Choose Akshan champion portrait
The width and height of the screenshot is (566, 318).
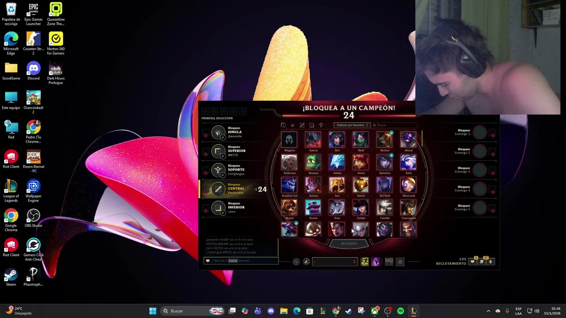coord(385,140)
